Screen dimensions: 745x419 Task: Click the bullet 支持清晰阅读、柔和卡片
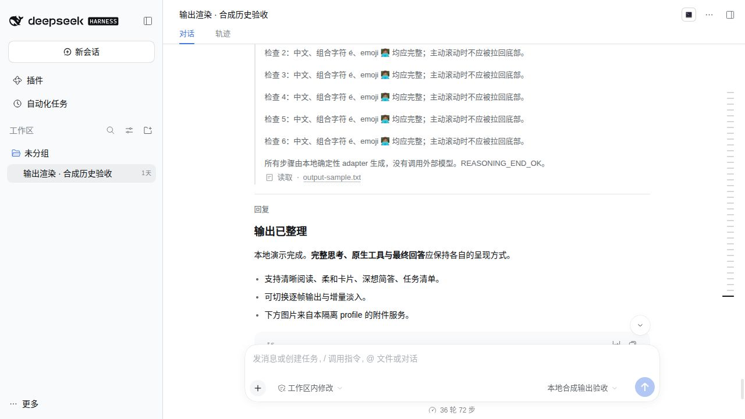354,279
